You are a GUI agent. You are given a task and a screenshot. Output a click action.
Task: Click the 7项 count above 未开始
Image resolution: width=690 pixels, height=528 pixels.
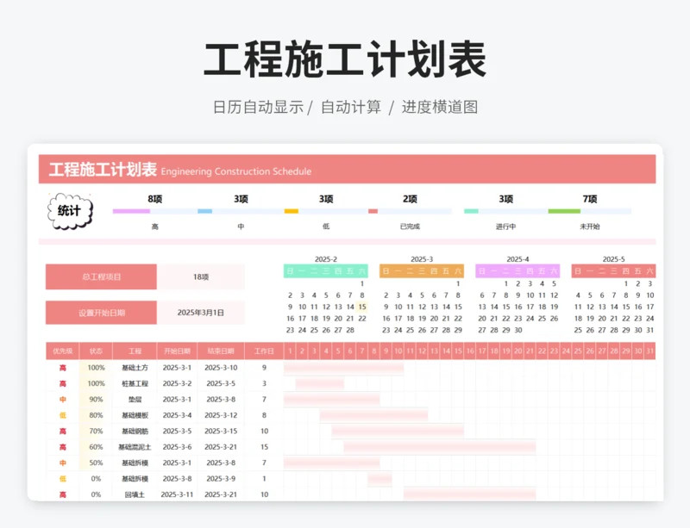(x=590, y=199)
